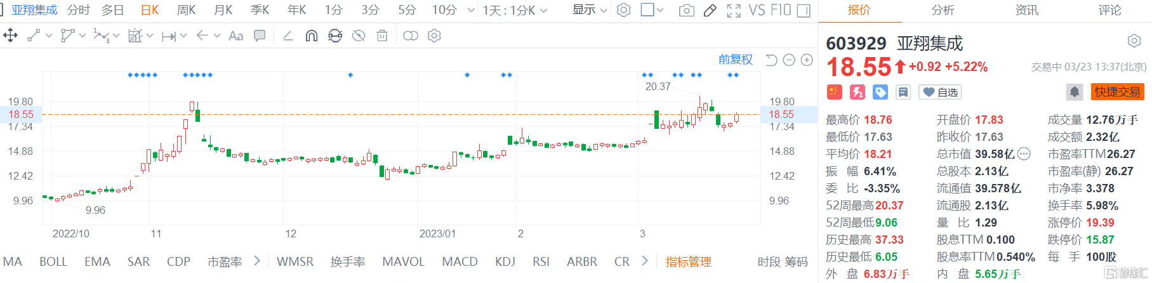The width and height of the screenshot is (1152, 283).
Task: Add stock to 自选 watchlist
Action: point(940,92)
